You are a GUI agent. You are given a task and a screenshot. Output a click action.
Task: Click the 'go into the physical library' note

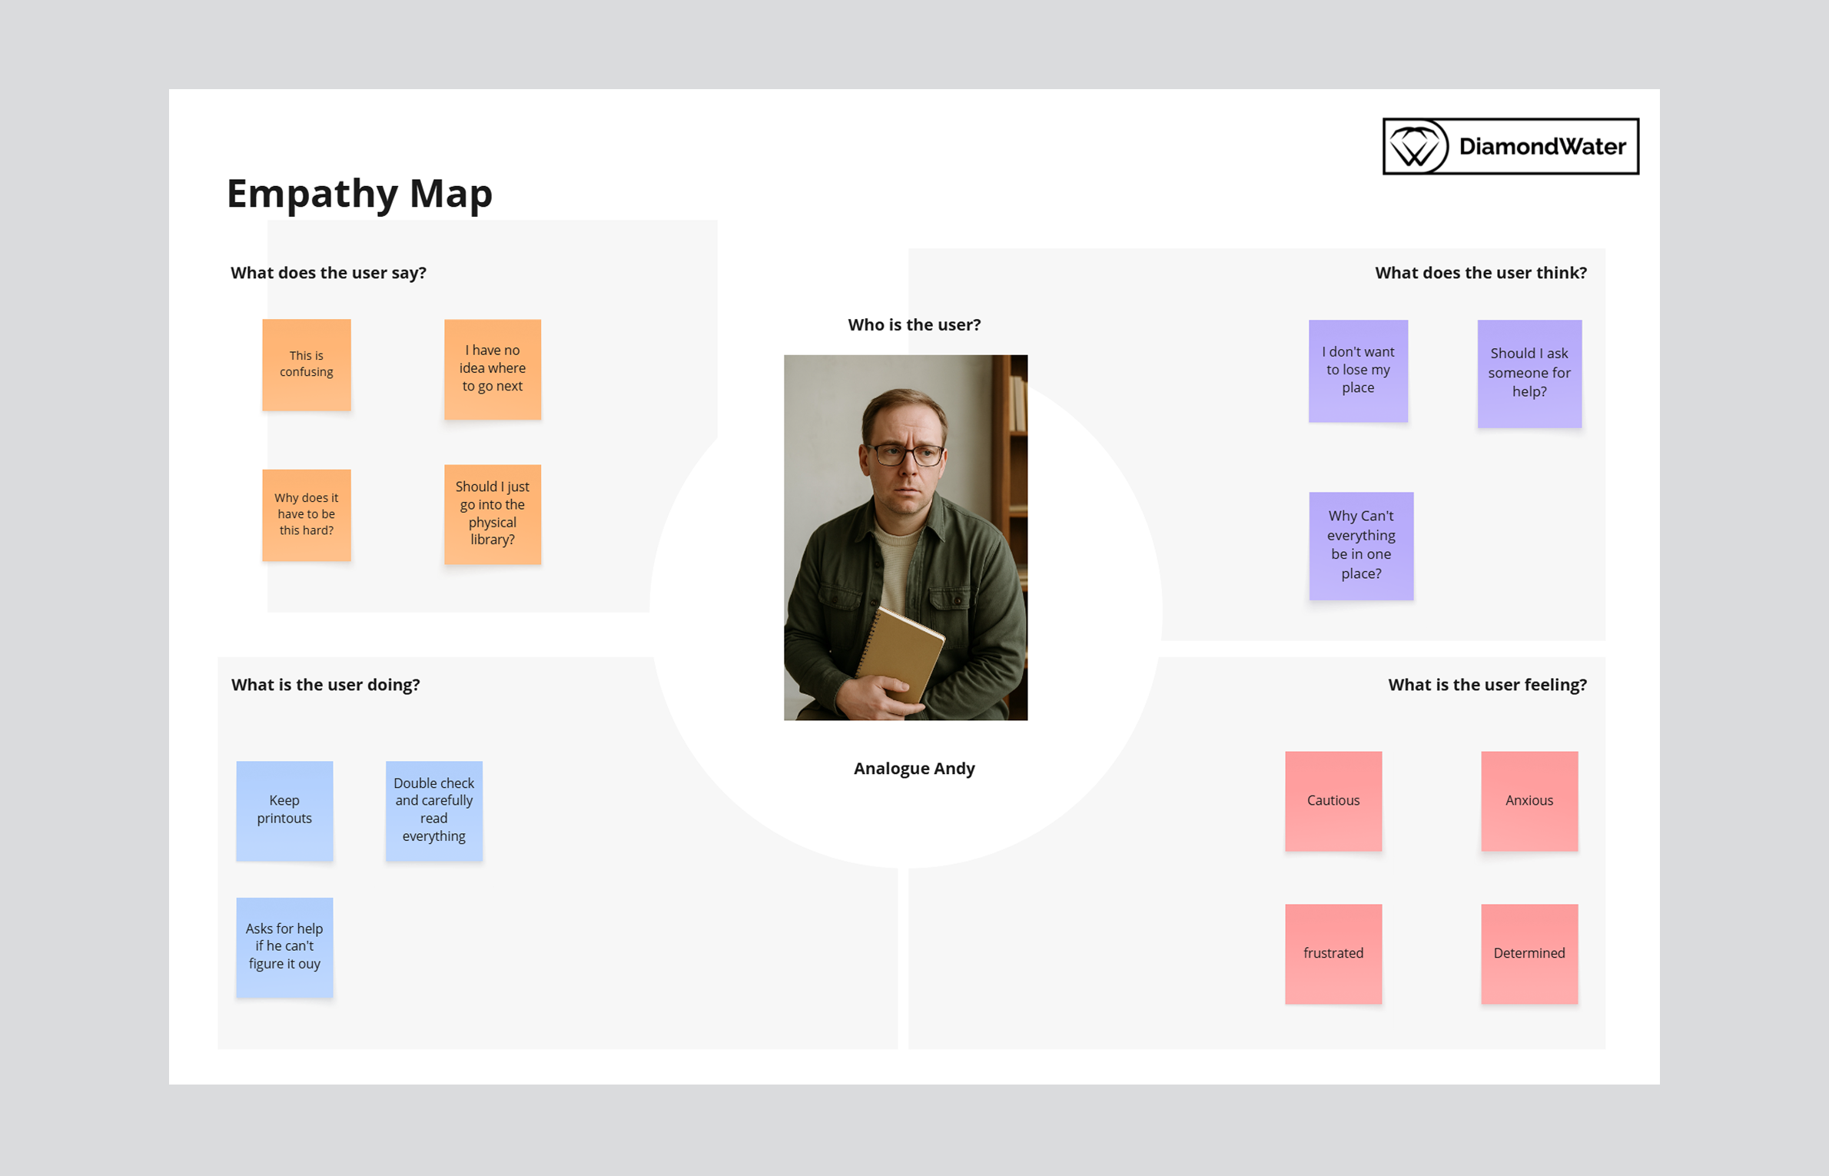point(492,513)
